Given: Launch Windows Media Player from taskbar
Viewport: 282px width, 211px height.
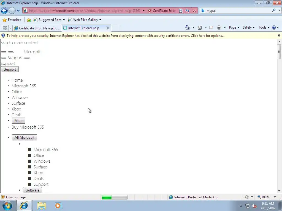Looking at the screenshot, I should (58, 206).
